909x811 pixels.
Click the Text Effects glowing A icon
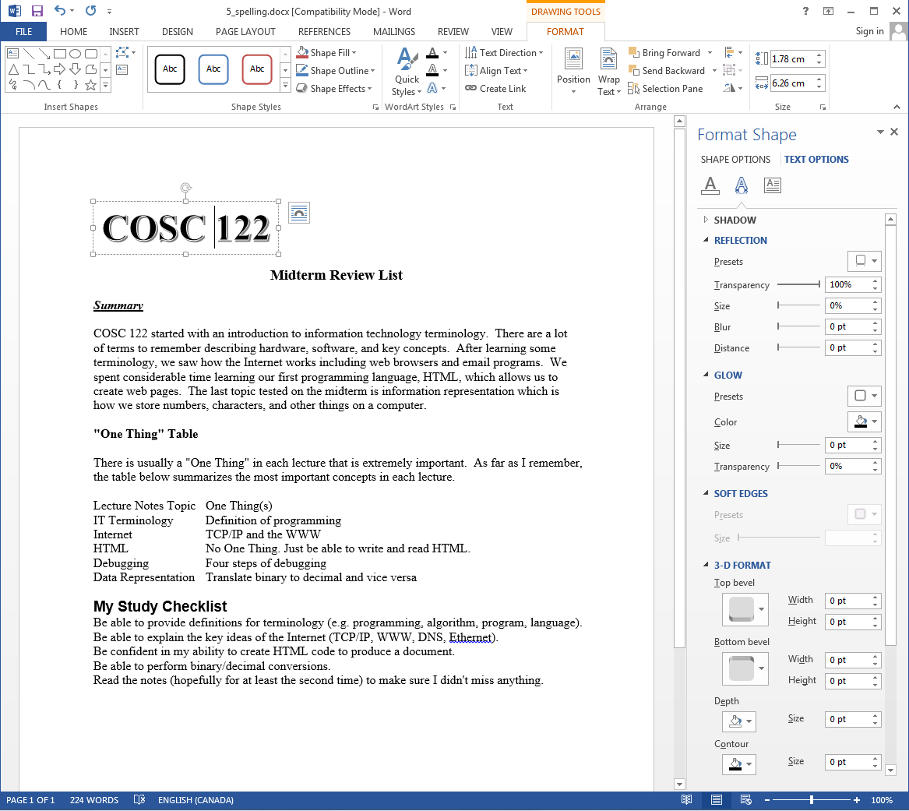pyautogui.click(x=432, y=88)
